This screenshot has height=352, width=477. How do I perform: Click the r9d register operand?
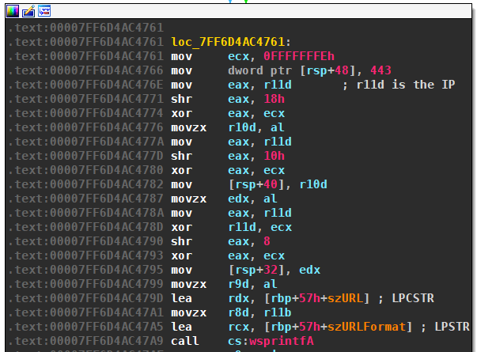click(239, 284)
